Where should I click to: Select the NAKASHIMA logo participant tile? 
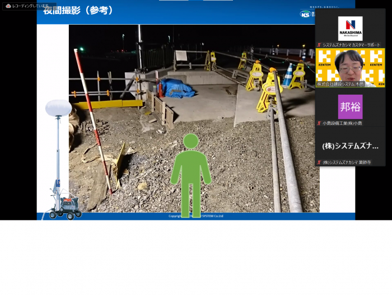pyautogui.click(x=350, y=29)
